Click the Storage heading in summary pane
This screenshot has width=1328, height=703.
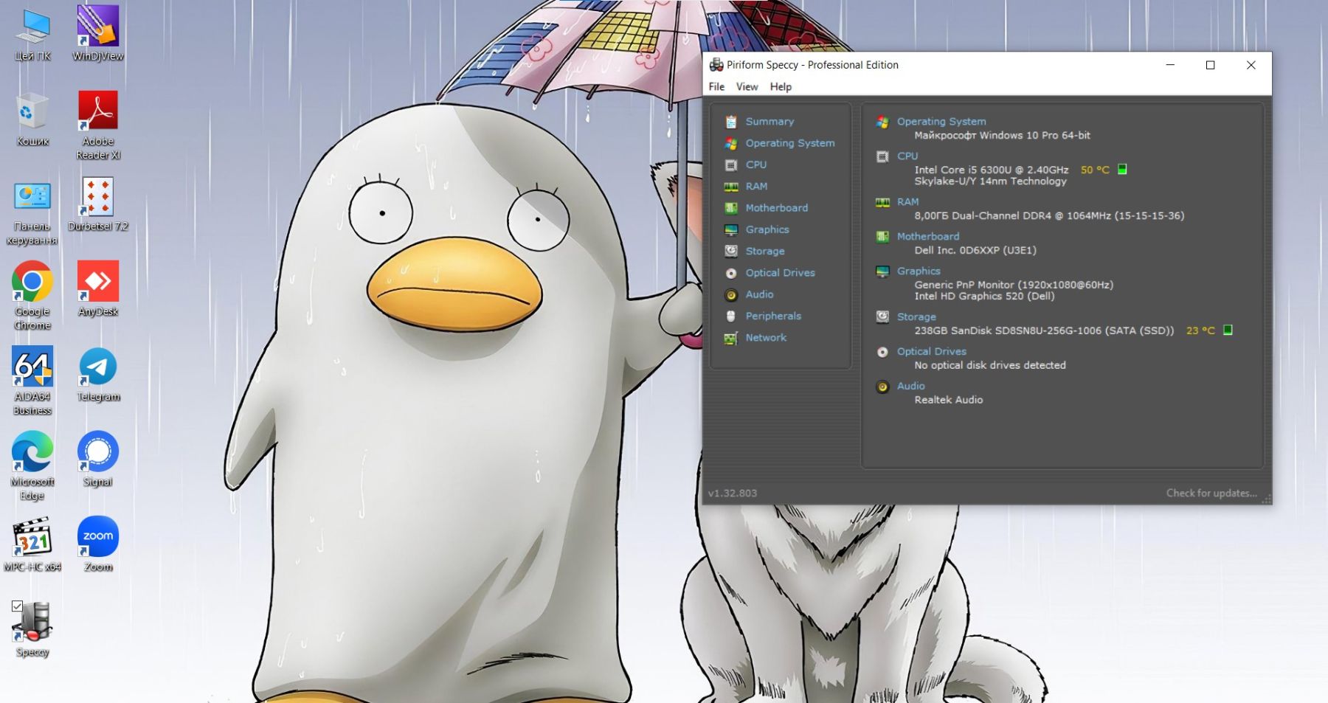(x=916, y=317)
